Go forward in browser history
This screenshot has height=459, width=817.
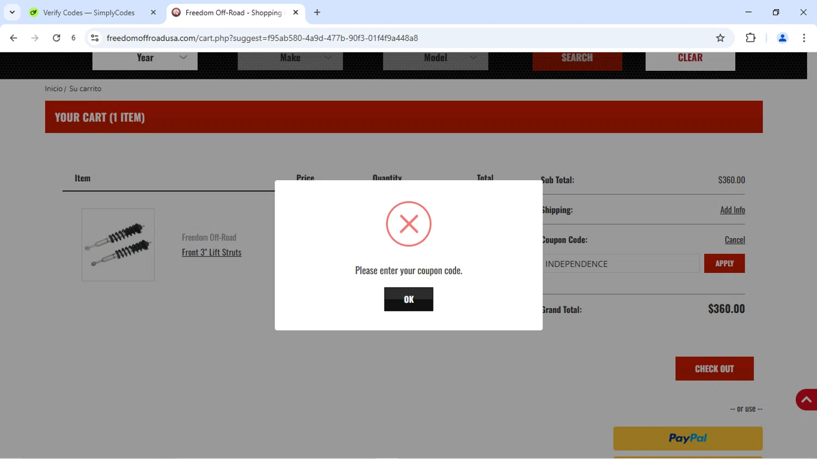35,38
